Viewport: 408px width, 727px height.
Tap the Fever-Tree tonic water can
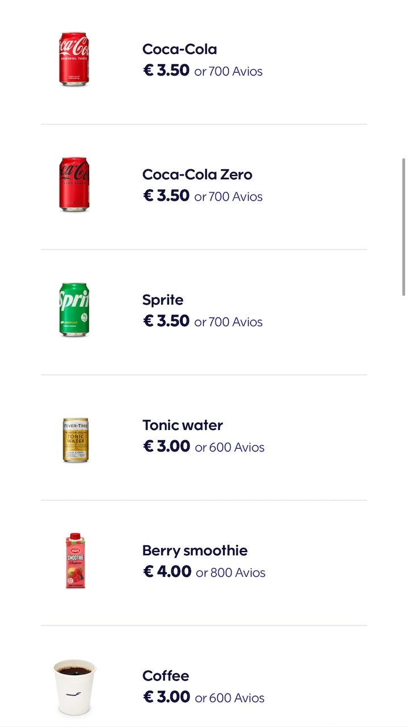(x=75, y=440)
